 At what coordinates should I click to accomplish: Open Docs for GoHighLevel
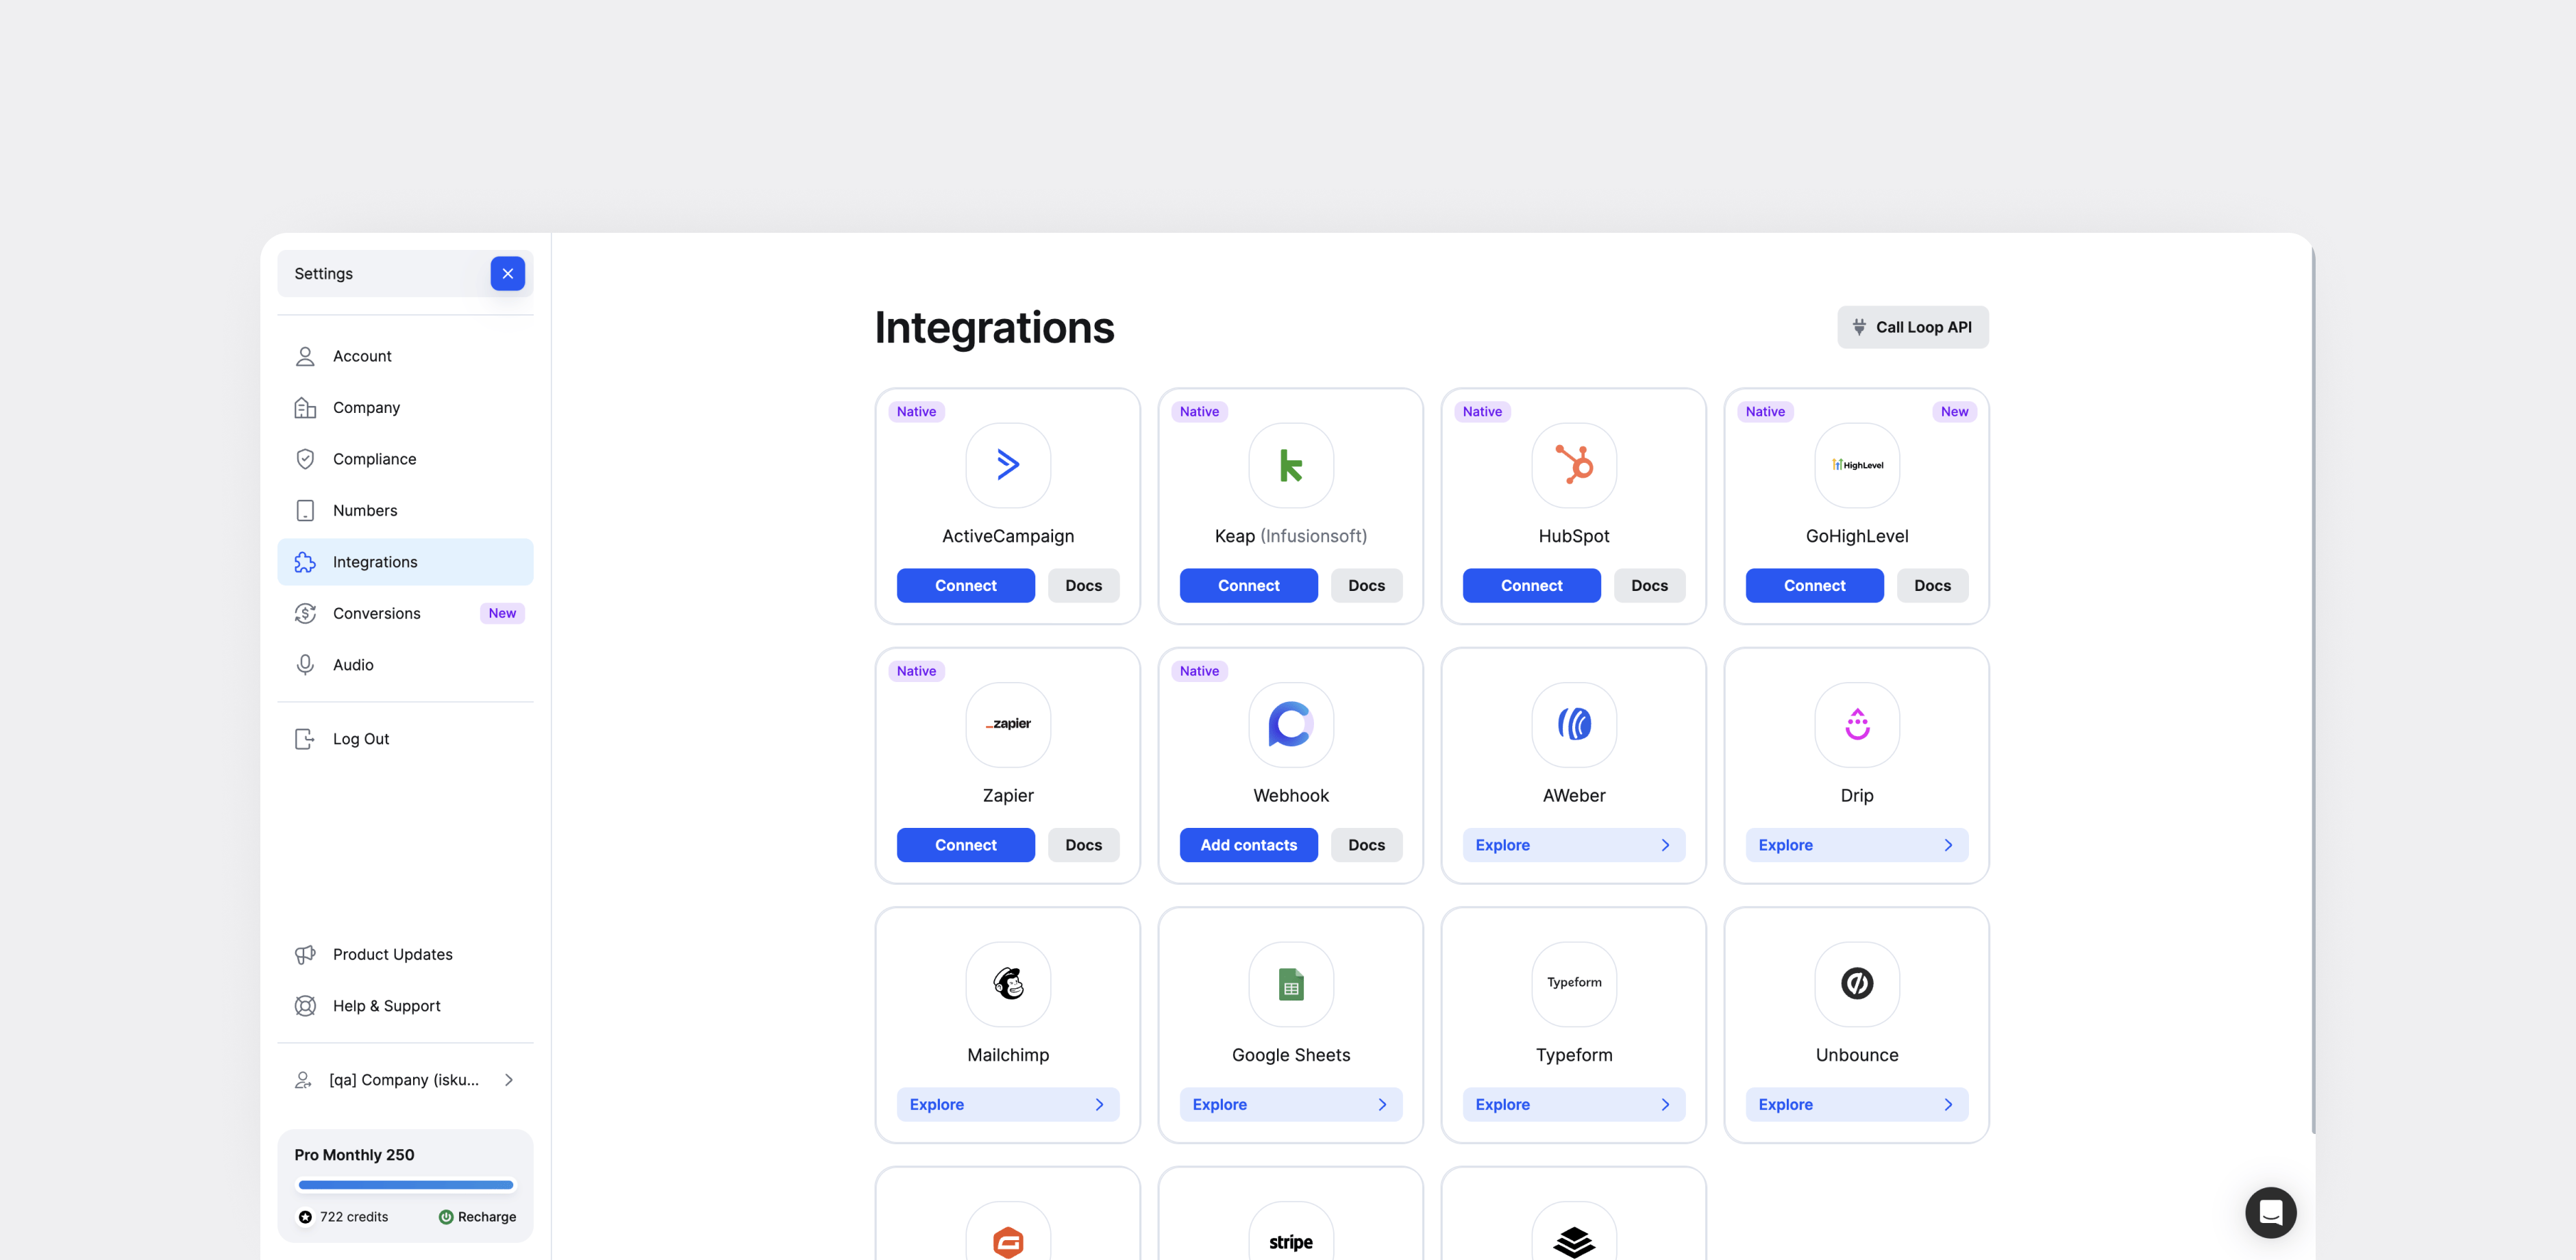[1932, 585]
